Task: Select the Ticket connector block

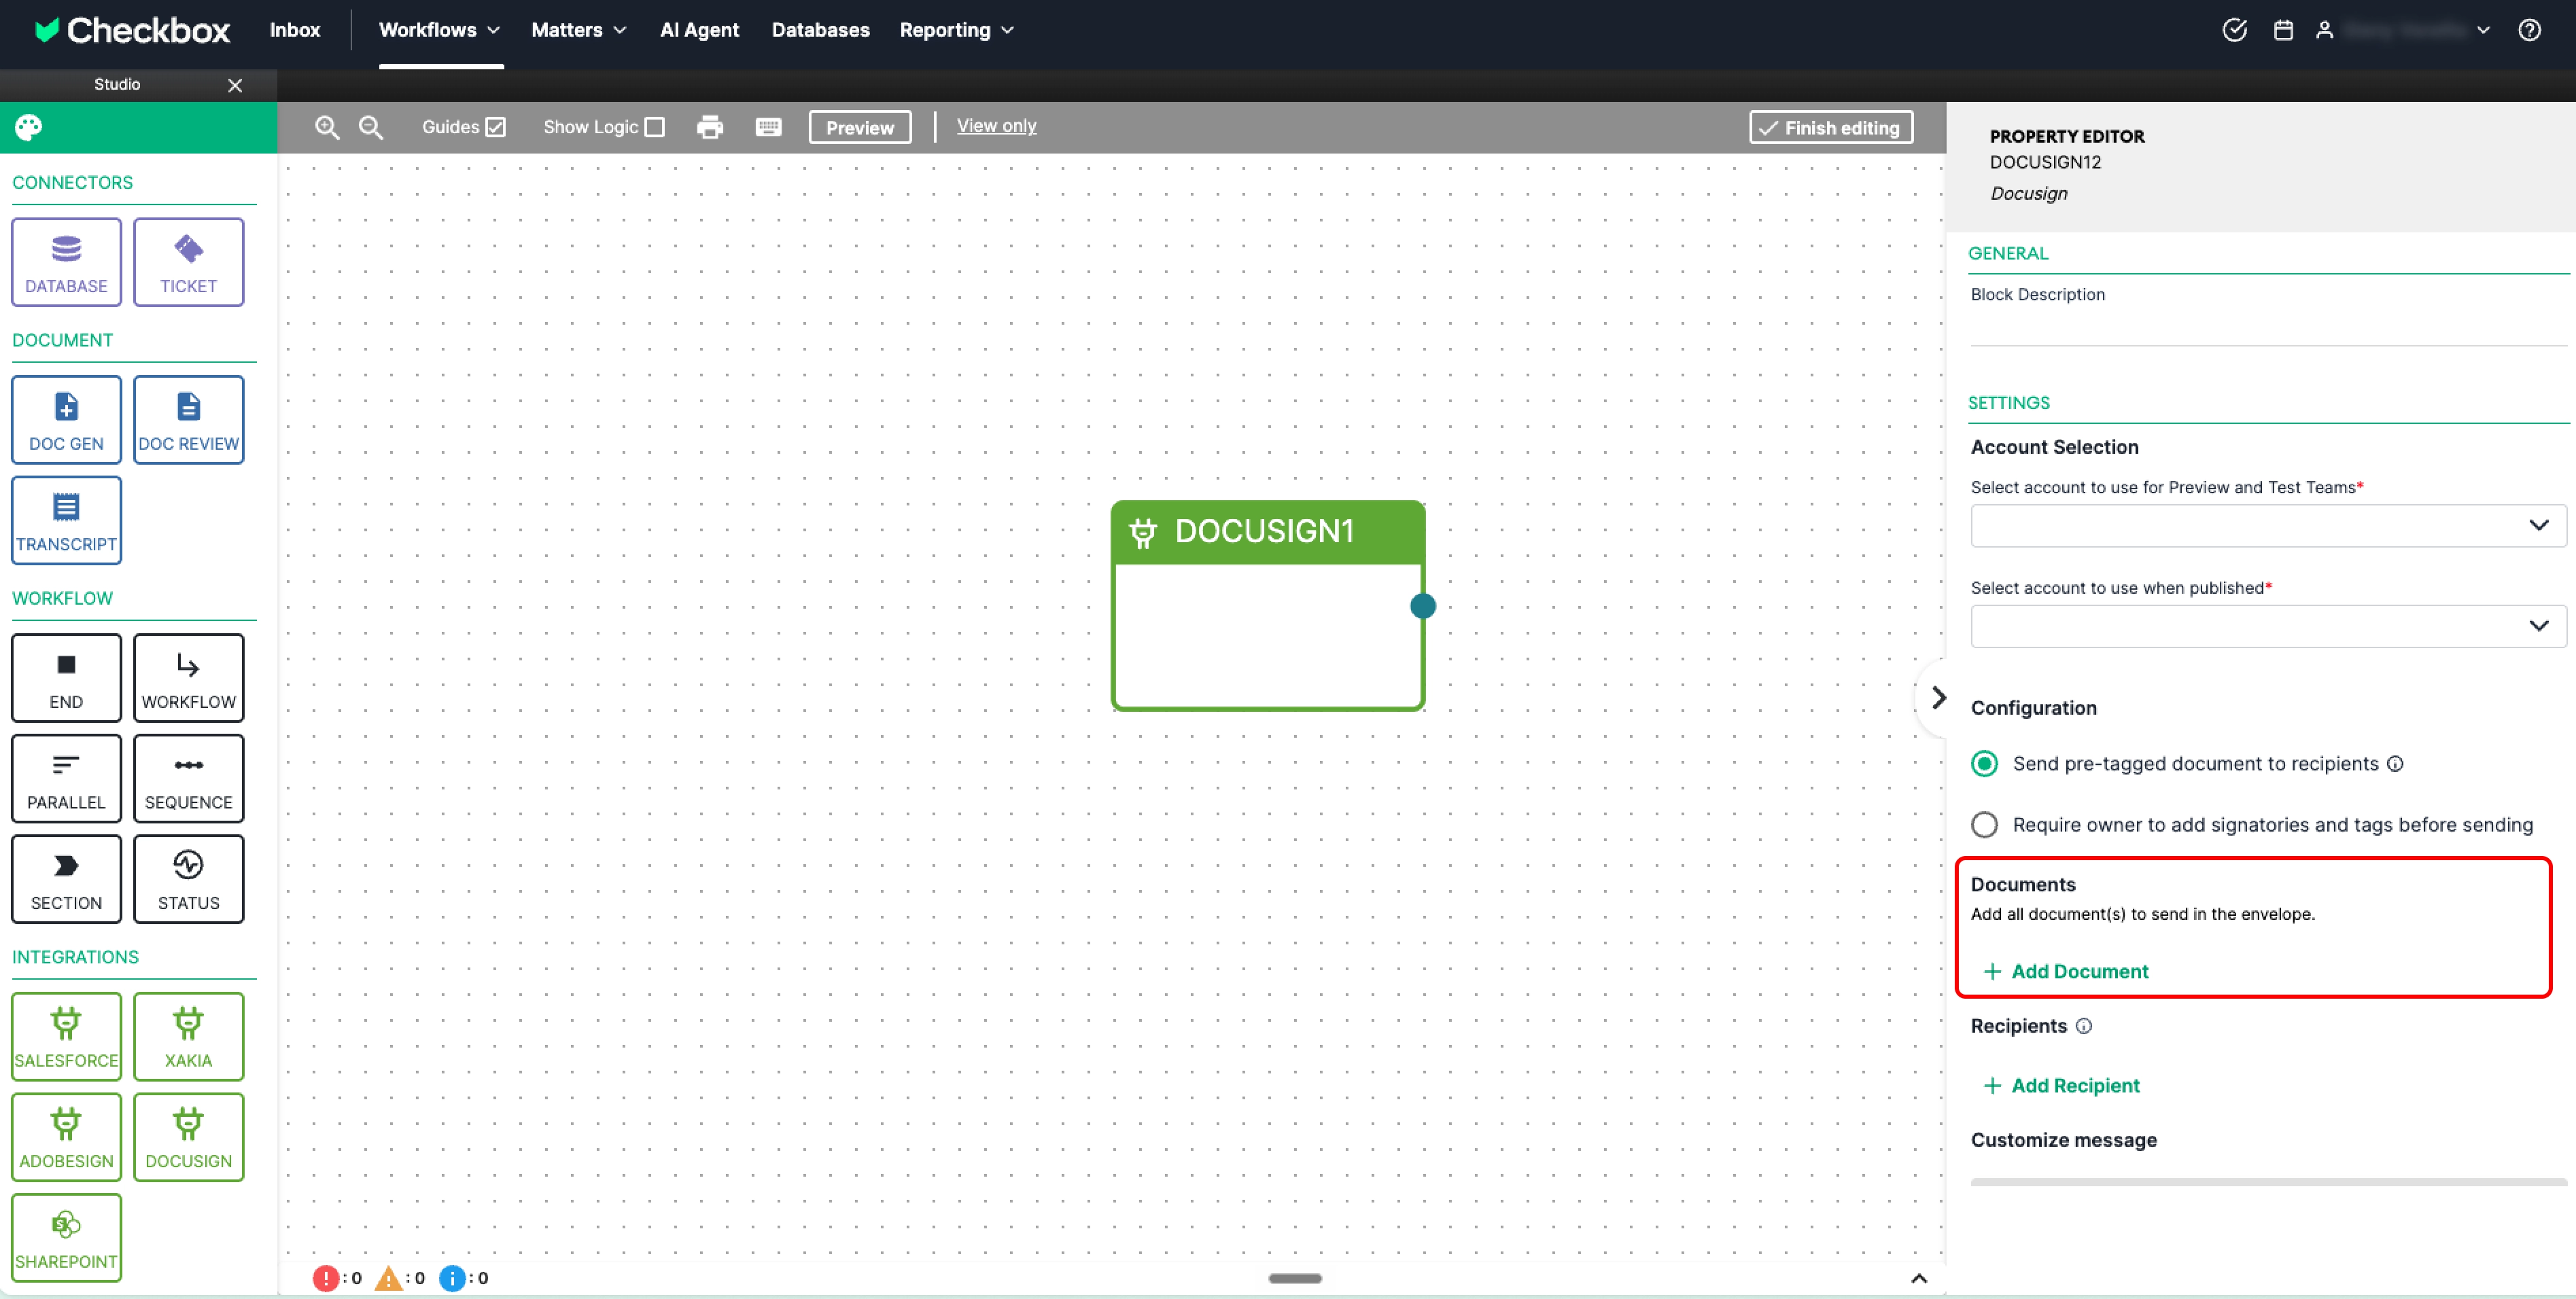Action: (188, 262)
